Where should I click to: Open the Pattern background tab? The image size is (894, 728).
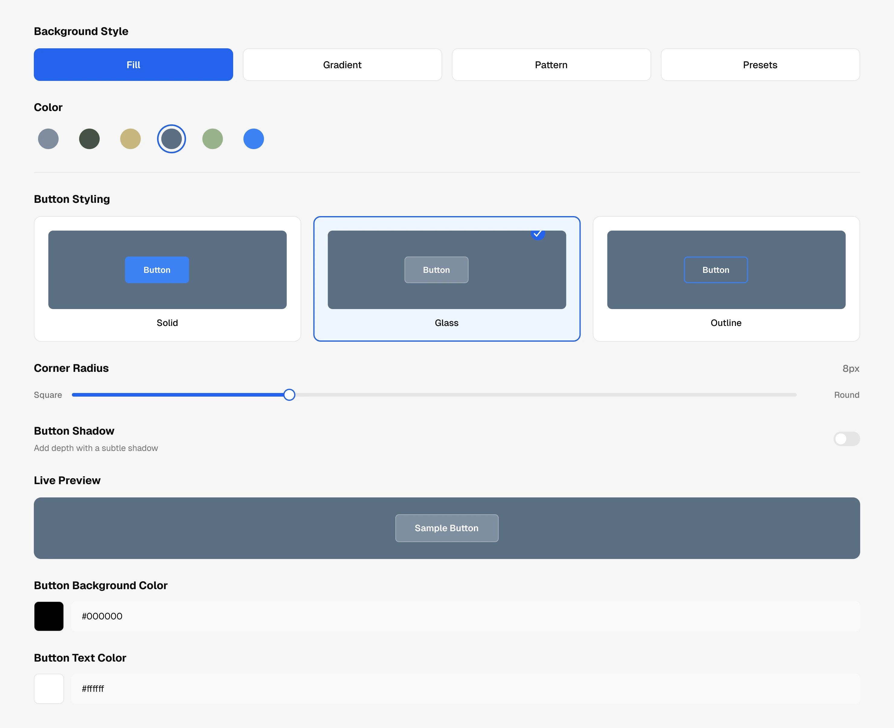[551, 65]
